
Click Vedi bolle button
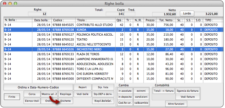click(x=83, y=94)
